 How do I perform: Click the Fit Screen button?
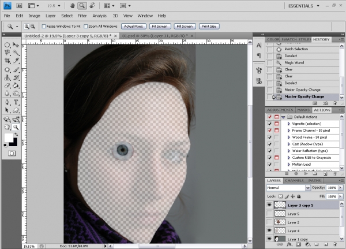[160, 27]
